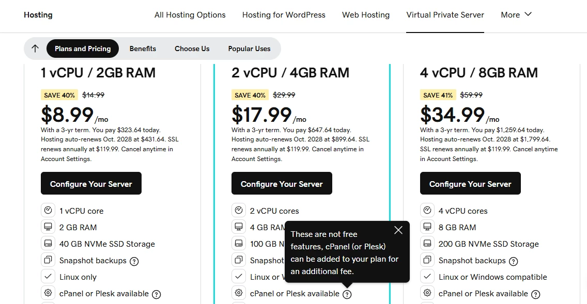Open All Hosting Options page
The height and width of the screenshot is (304, 587).
[190, 15]
